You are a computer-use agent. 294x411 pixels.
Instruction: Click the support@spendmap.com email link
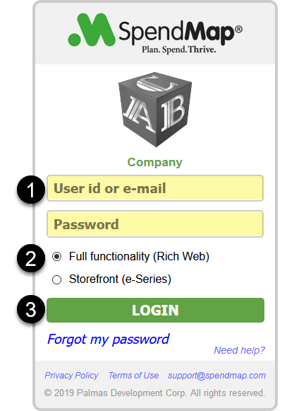point(216,376)
